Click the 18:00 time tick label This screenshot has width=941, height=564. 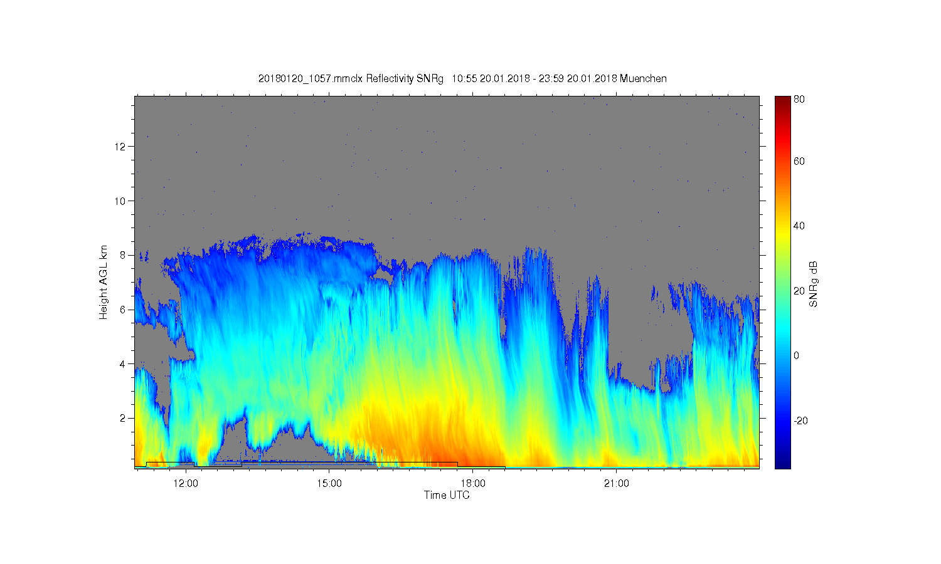[x=473, y=483]
